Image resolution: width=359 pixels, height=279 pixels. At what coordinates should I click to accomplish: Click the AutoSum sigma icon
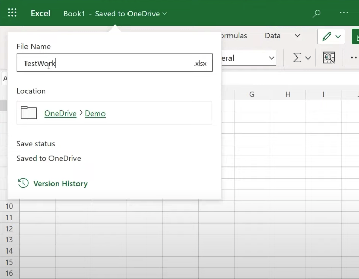click(x=297, y=58)
